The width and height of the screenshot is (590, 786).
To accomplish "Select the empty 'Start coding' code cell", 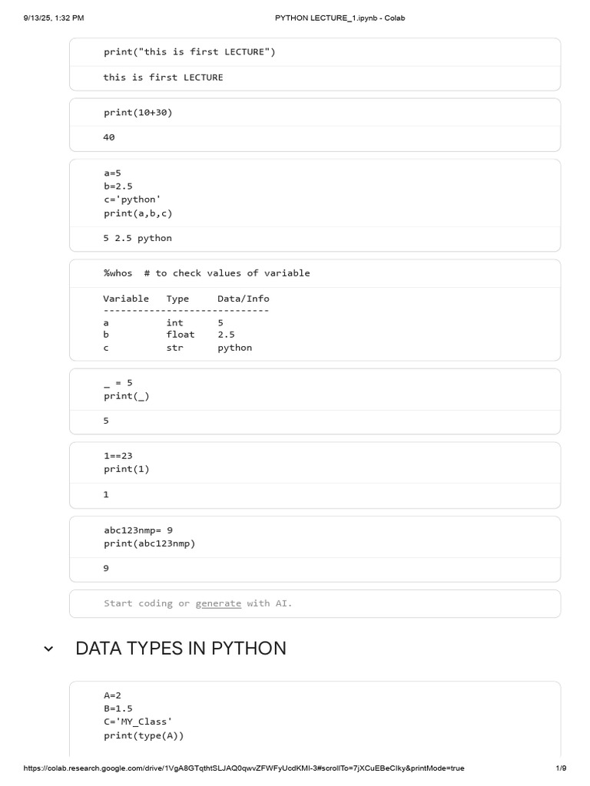I will 315,603.
